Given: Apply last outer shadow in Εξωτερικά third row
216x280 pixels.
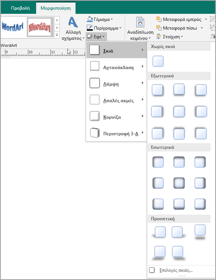Looking at the screenshot, I should (201, 134).
